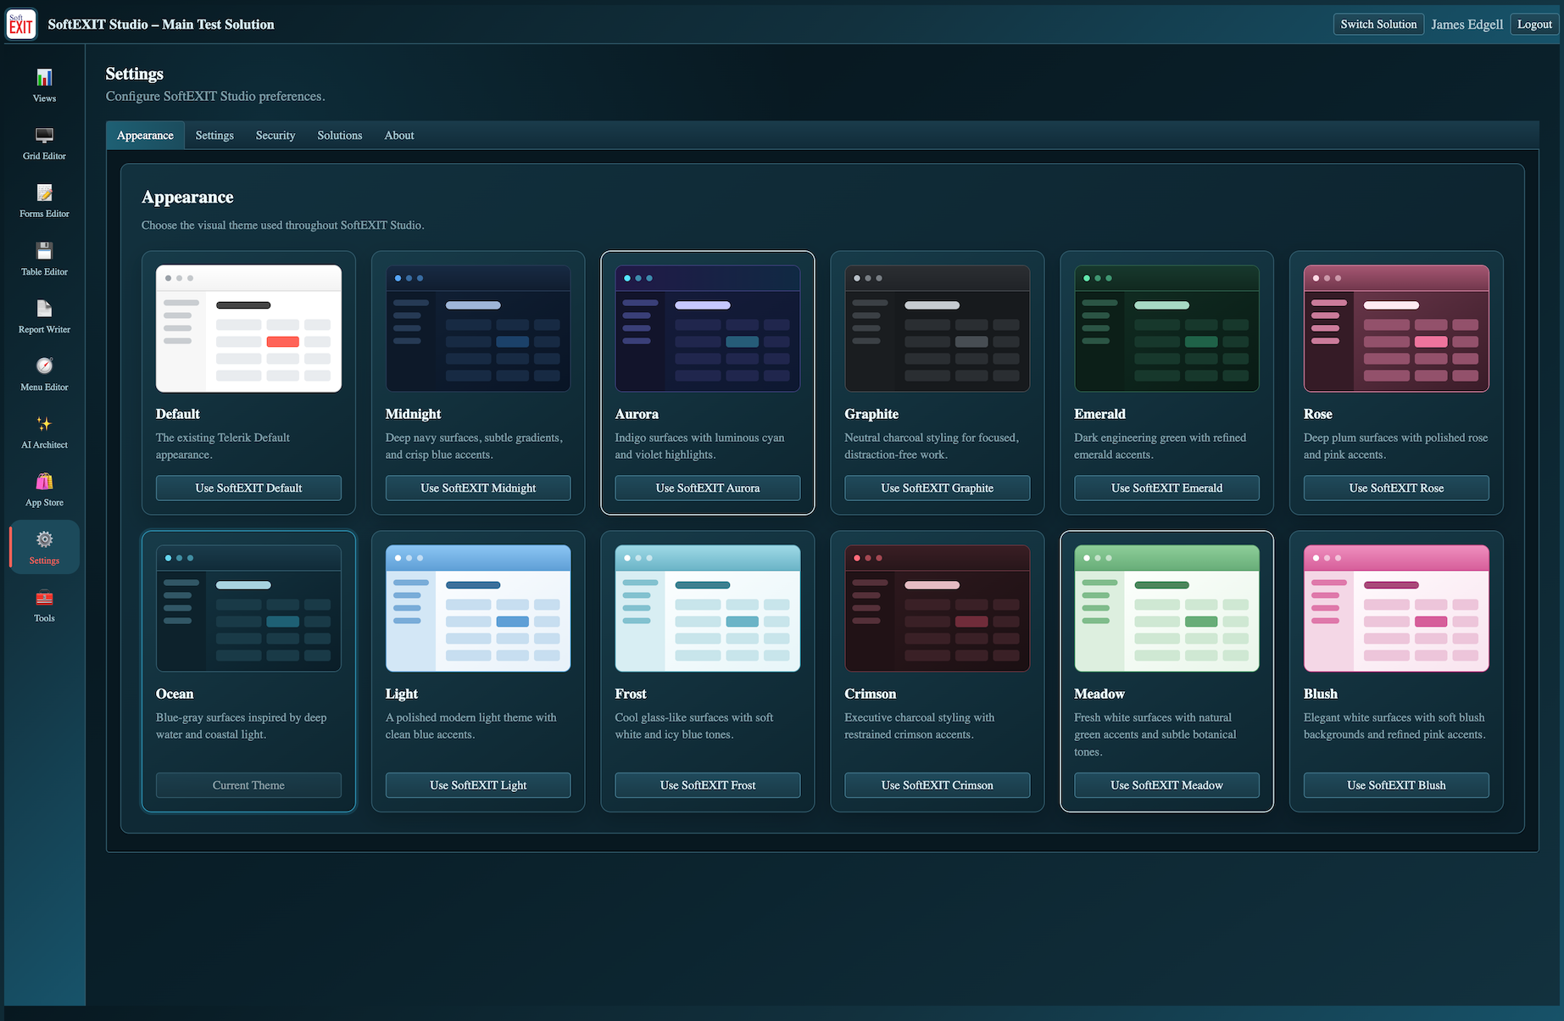
Task: Select the Light theme preview thumbnail
Action: pos(478,609)
